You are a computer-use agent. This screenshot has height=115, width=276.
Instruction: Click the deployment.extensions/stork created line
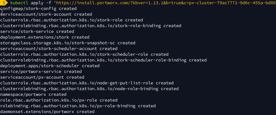click(45, 37)
